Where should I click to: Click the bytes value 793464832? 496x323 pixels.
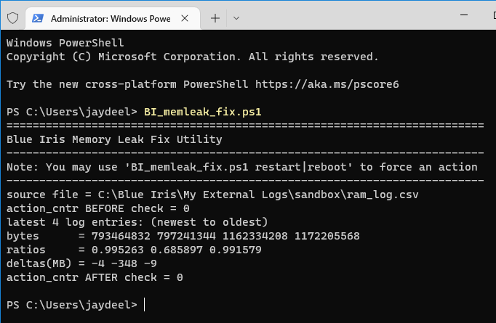(121, 236)
